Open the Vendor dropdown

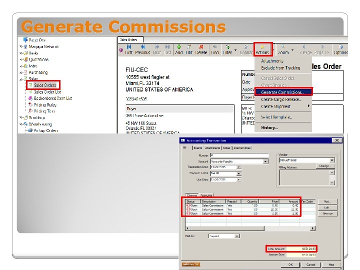(x=332, y=160)
